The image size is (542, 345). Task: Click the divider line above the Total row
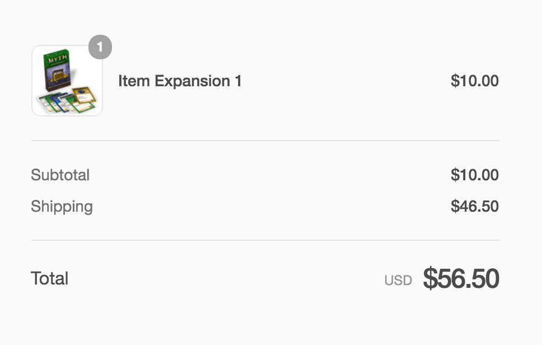tap(265, 240)
